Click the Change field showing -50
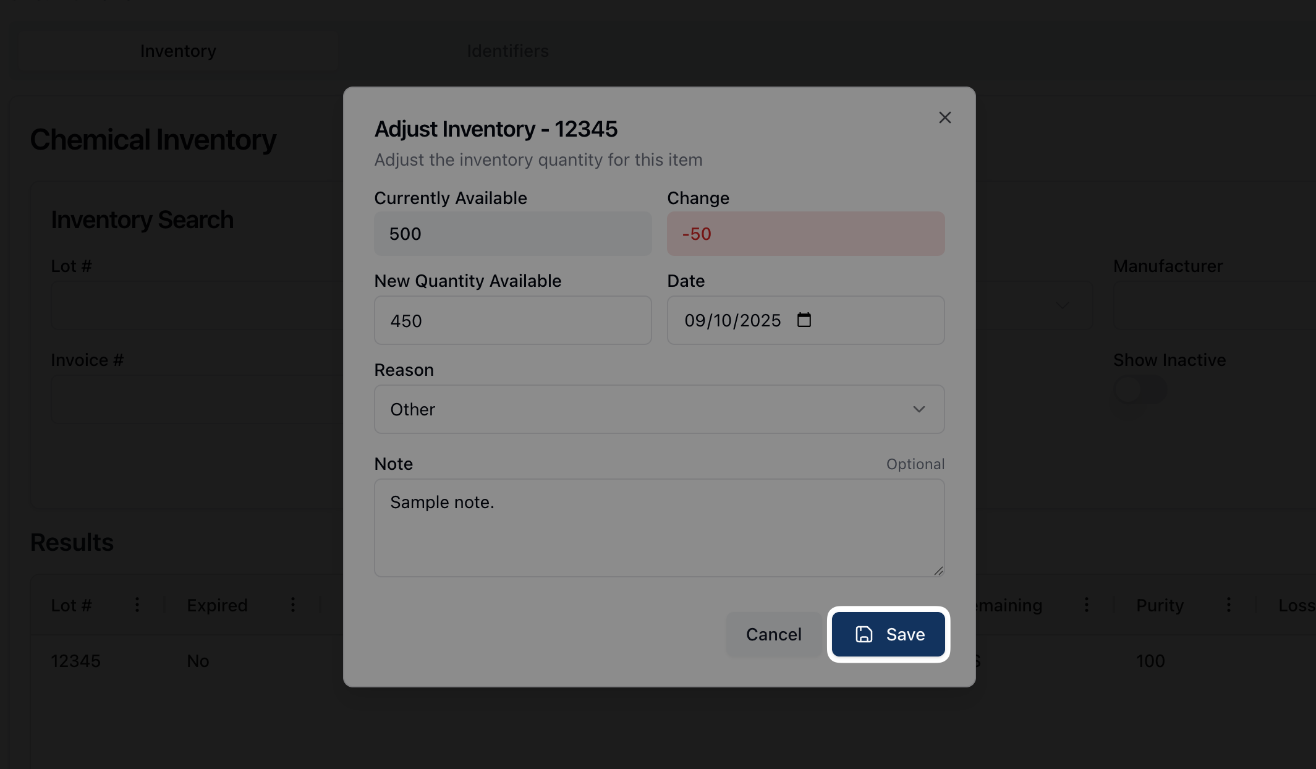1316x769 pixels. 805,234
